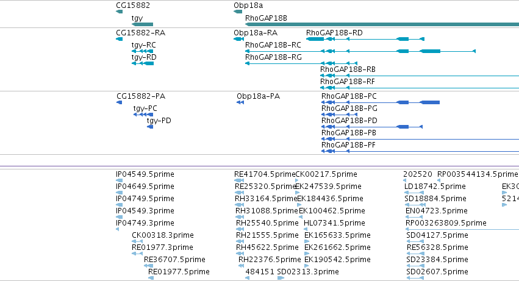The image size is (519, 281).
Task: Choose the Obp18a-PA protein label
Action: [258, 96]
